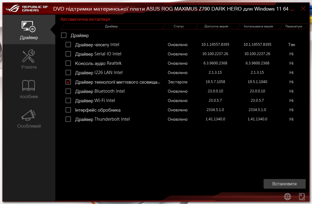Enable the Драйвер Wi-Fi Intel checkbox

tap(68, 100)
